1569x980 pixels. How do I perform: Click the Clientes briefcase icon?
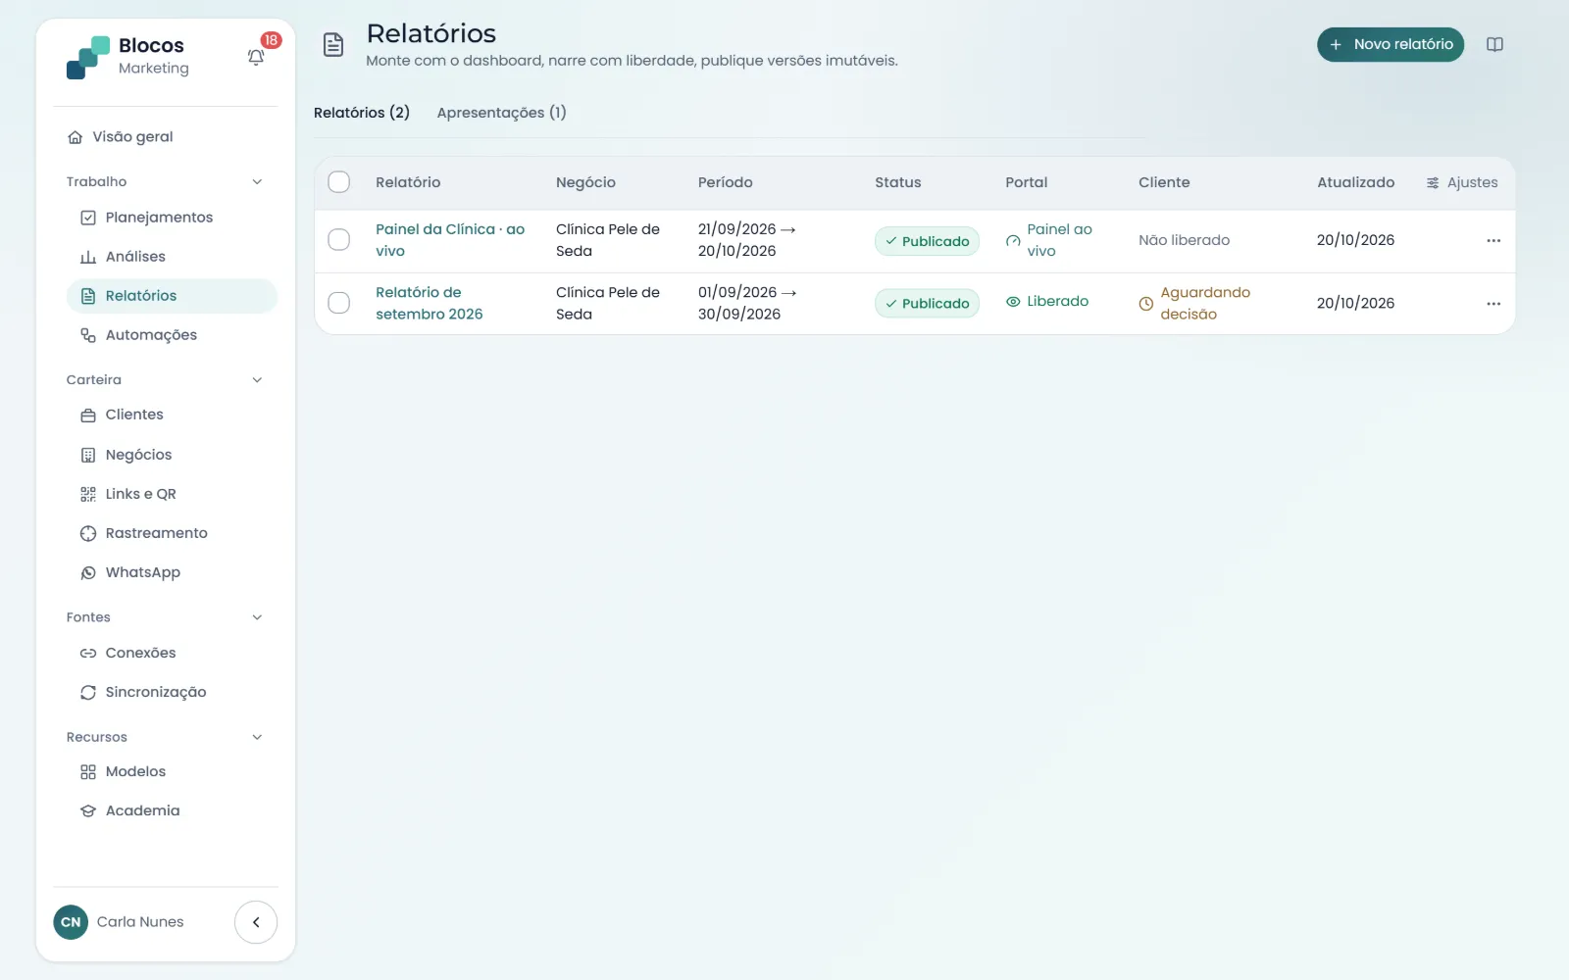[88, 416]
